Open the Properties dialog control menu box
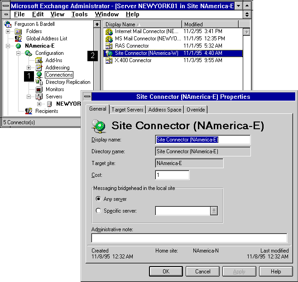 pos(87,97)
